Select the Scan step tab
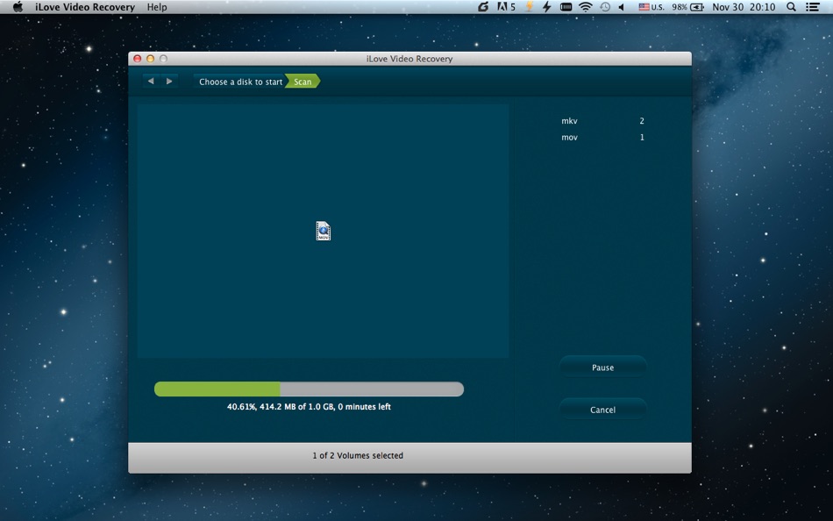Viewport: 833px width, 521px height. [303, 82]
